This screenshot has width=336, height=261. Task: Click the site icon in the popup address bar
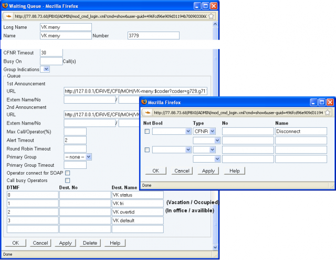click(148, 113)
